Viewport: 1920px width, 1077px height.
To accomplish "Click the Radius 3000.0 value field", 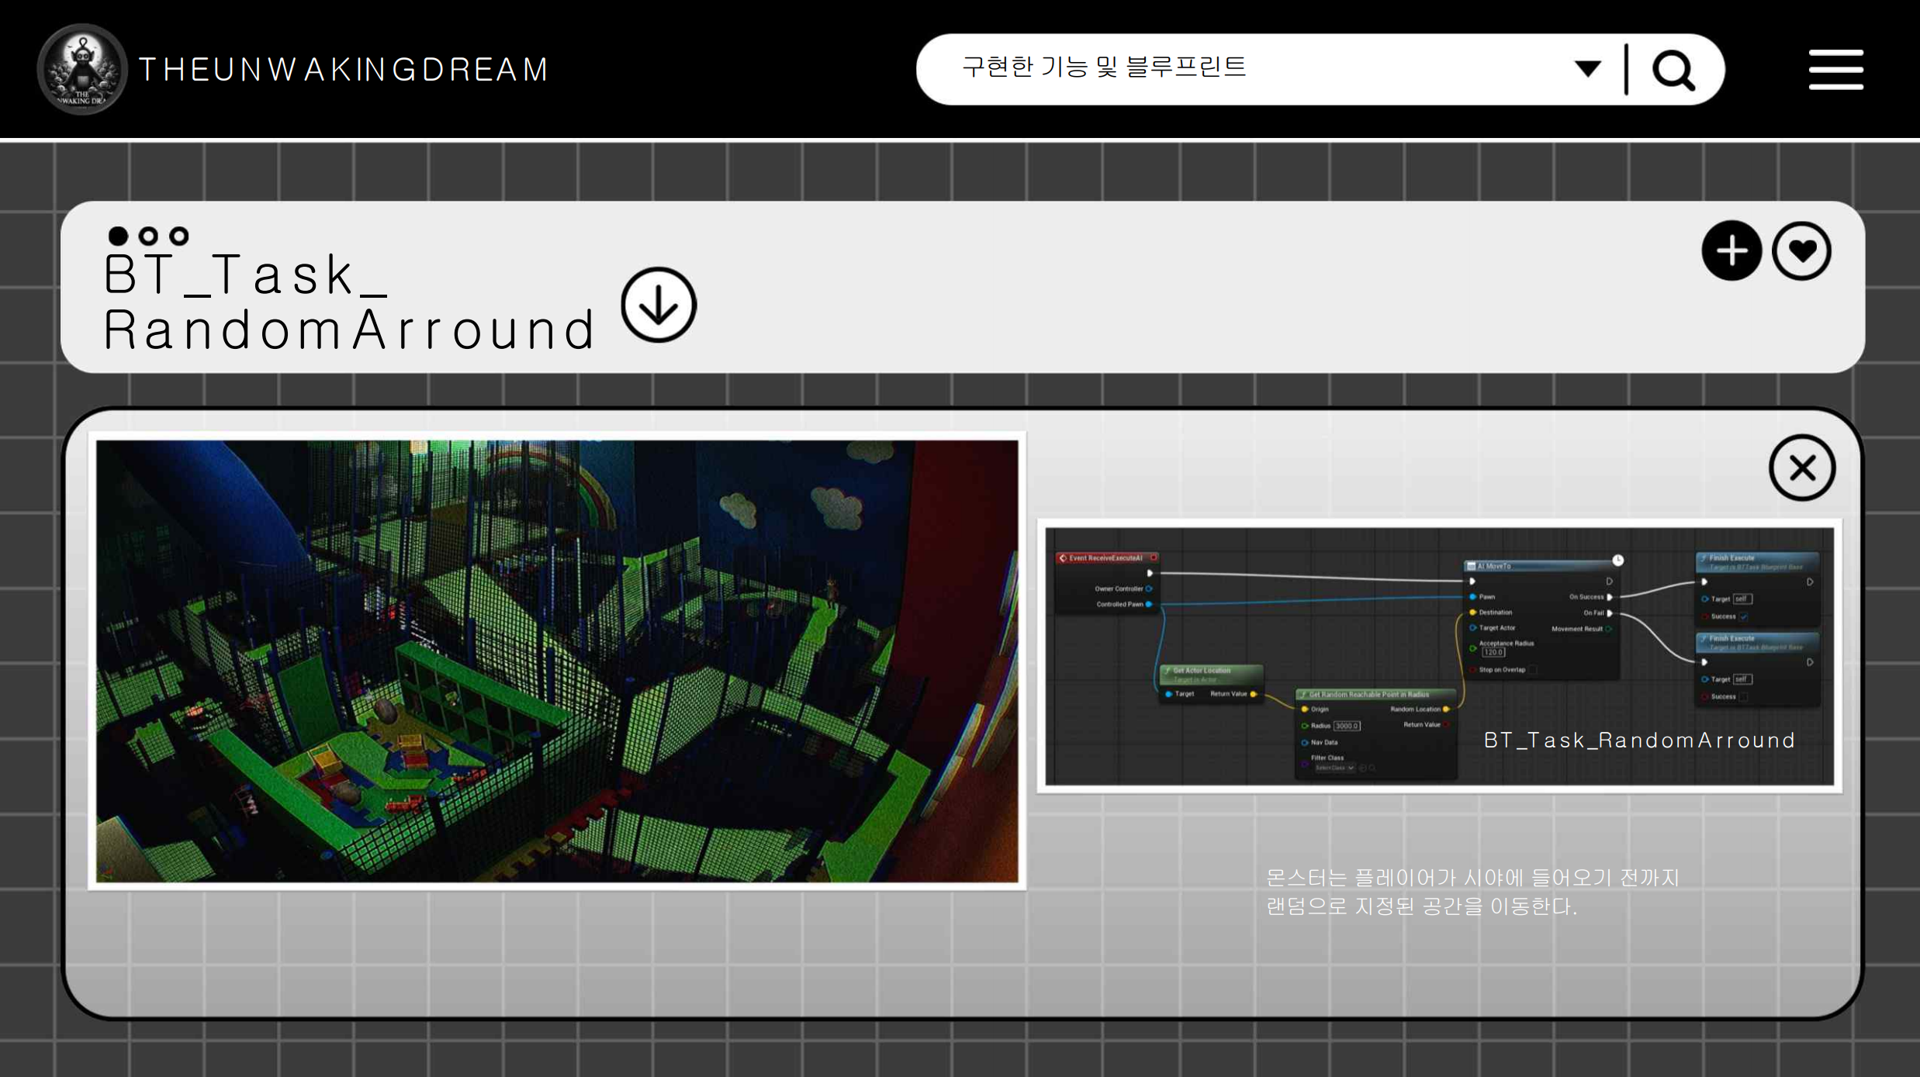I will (1346, 727).
